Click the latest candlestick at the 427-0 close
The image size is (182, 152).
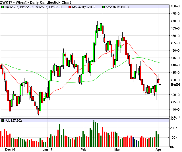[160, 85]
